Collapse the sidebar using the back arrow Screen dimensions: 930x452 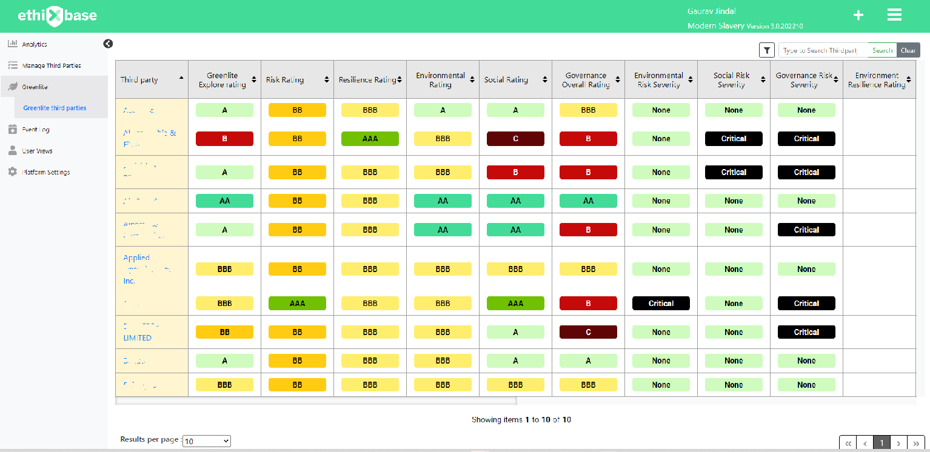tap(108, 44)
